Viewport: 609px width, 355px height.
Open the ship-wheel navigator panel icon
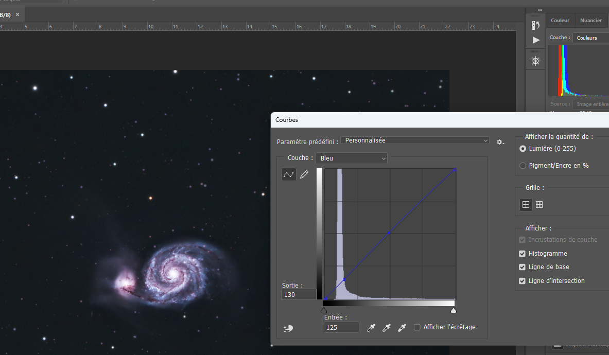click(535, 61)
